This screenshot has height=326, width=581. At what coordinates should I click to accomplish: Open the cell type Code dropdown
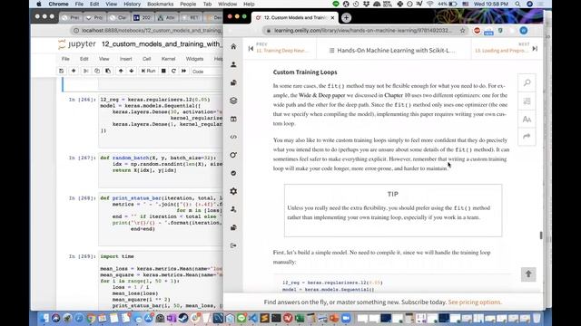click(x=206, y=72)
